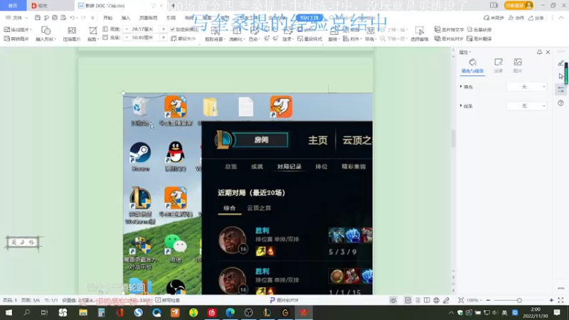
Task: Open the References ribbon tab
Action: (x=171, y=17)
